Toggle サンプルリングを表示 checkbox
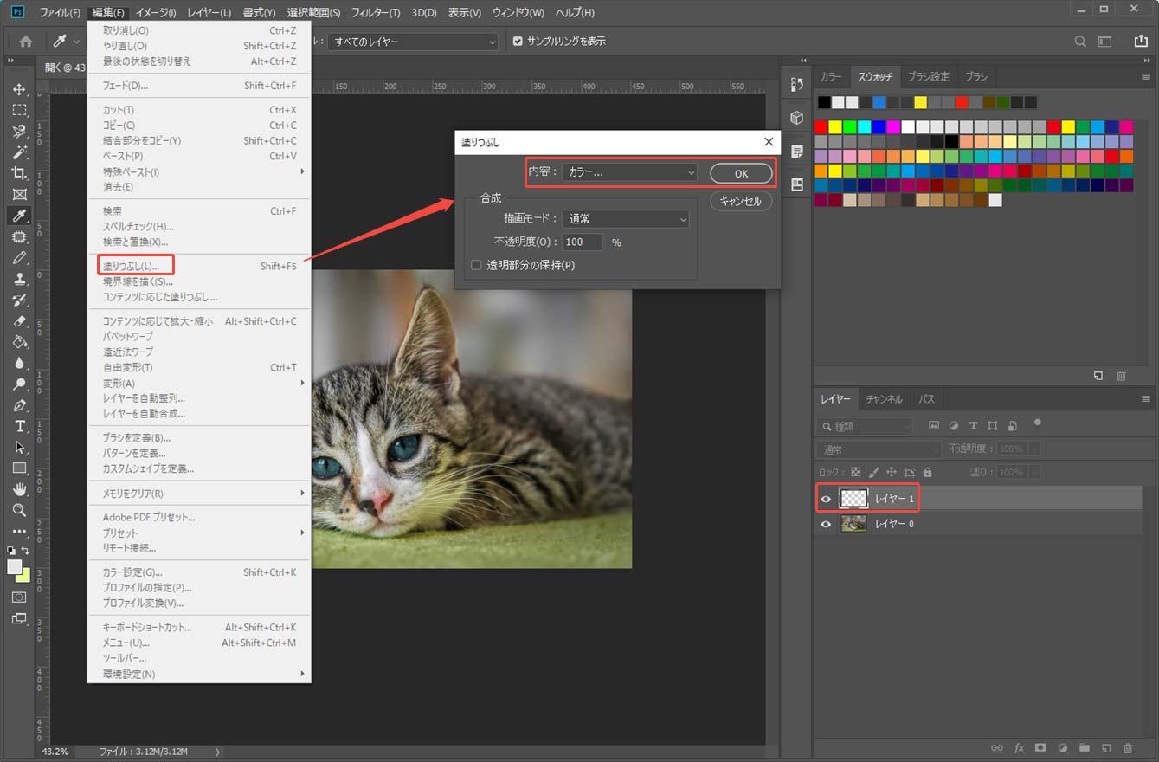The width and height of the screenshot is (1159, 762). (518, 42)
